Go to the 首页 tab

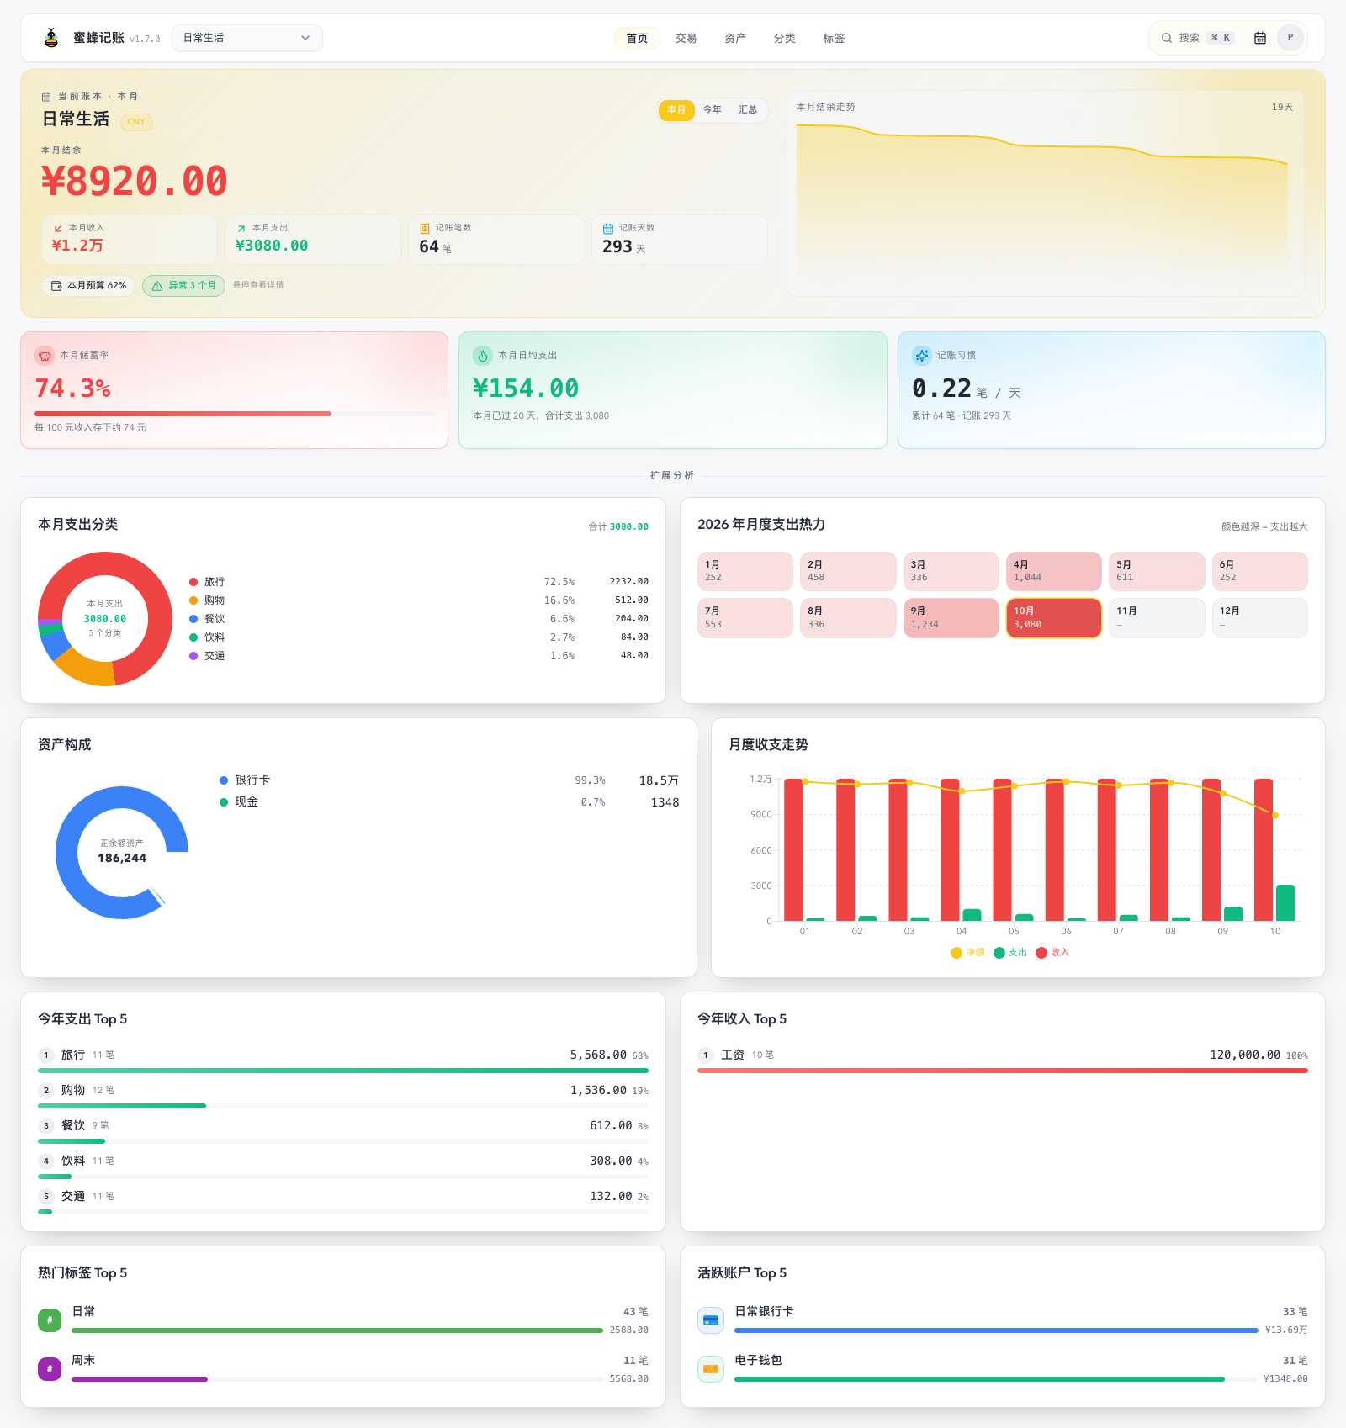tap(637, 38)
